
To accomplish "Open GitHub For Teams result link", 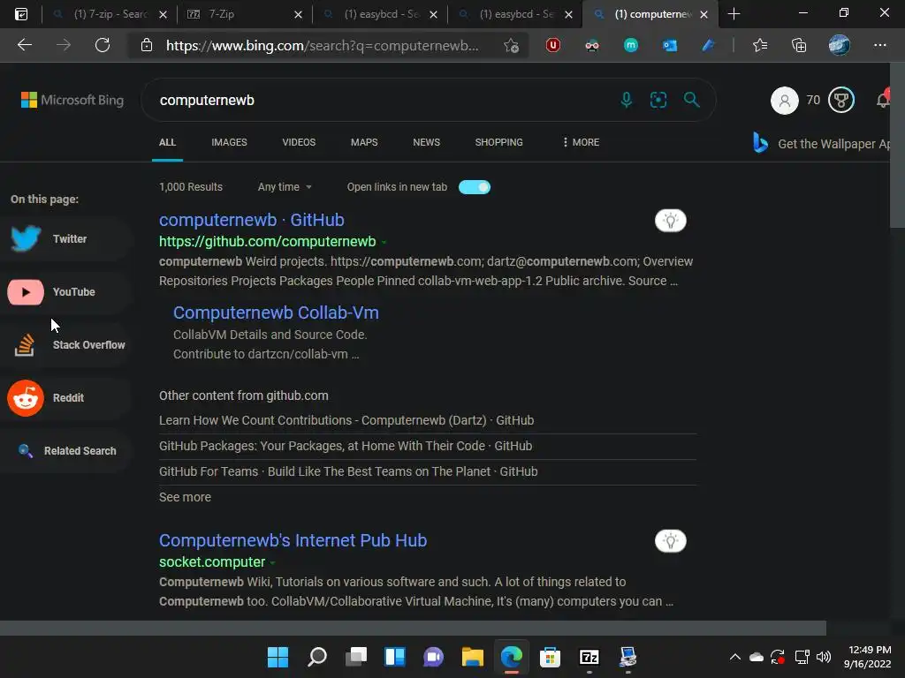I will 348,471.
